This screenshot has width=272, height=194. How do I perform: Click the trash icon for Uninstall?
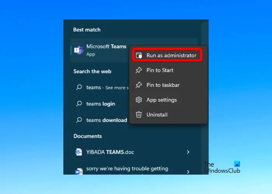click(139, 115)
